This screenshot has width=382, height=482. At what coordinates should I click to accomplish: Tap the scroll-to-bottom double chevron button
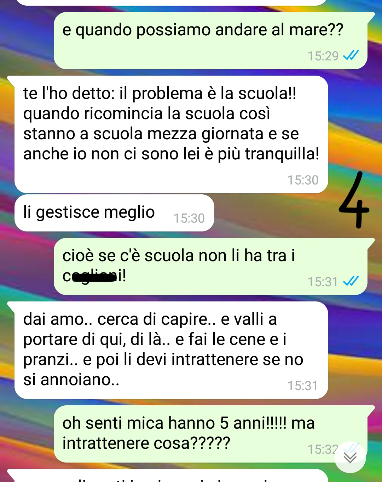point(350,457)
